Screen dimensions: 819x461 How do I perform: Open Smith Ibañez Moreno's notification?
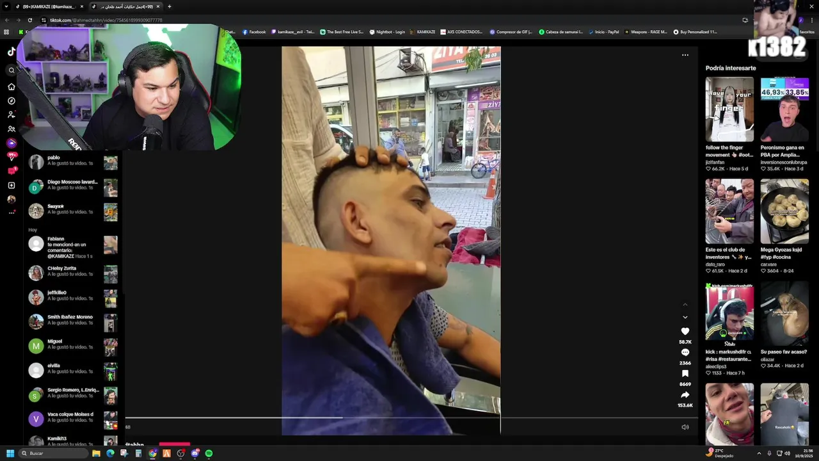[x=73, y=322]
